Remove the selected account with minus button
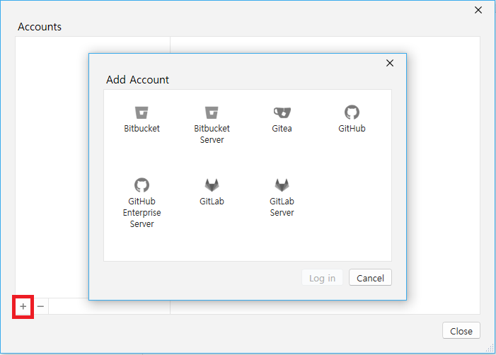 [40, 306]
